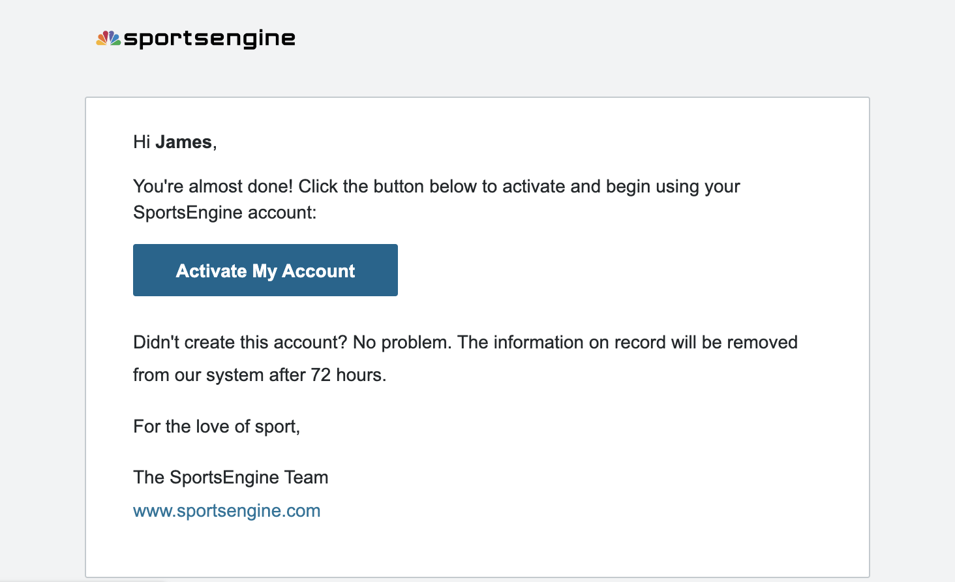Click "Didn't create this account?" text
955x582 pixels.
[x=240, y=343]
